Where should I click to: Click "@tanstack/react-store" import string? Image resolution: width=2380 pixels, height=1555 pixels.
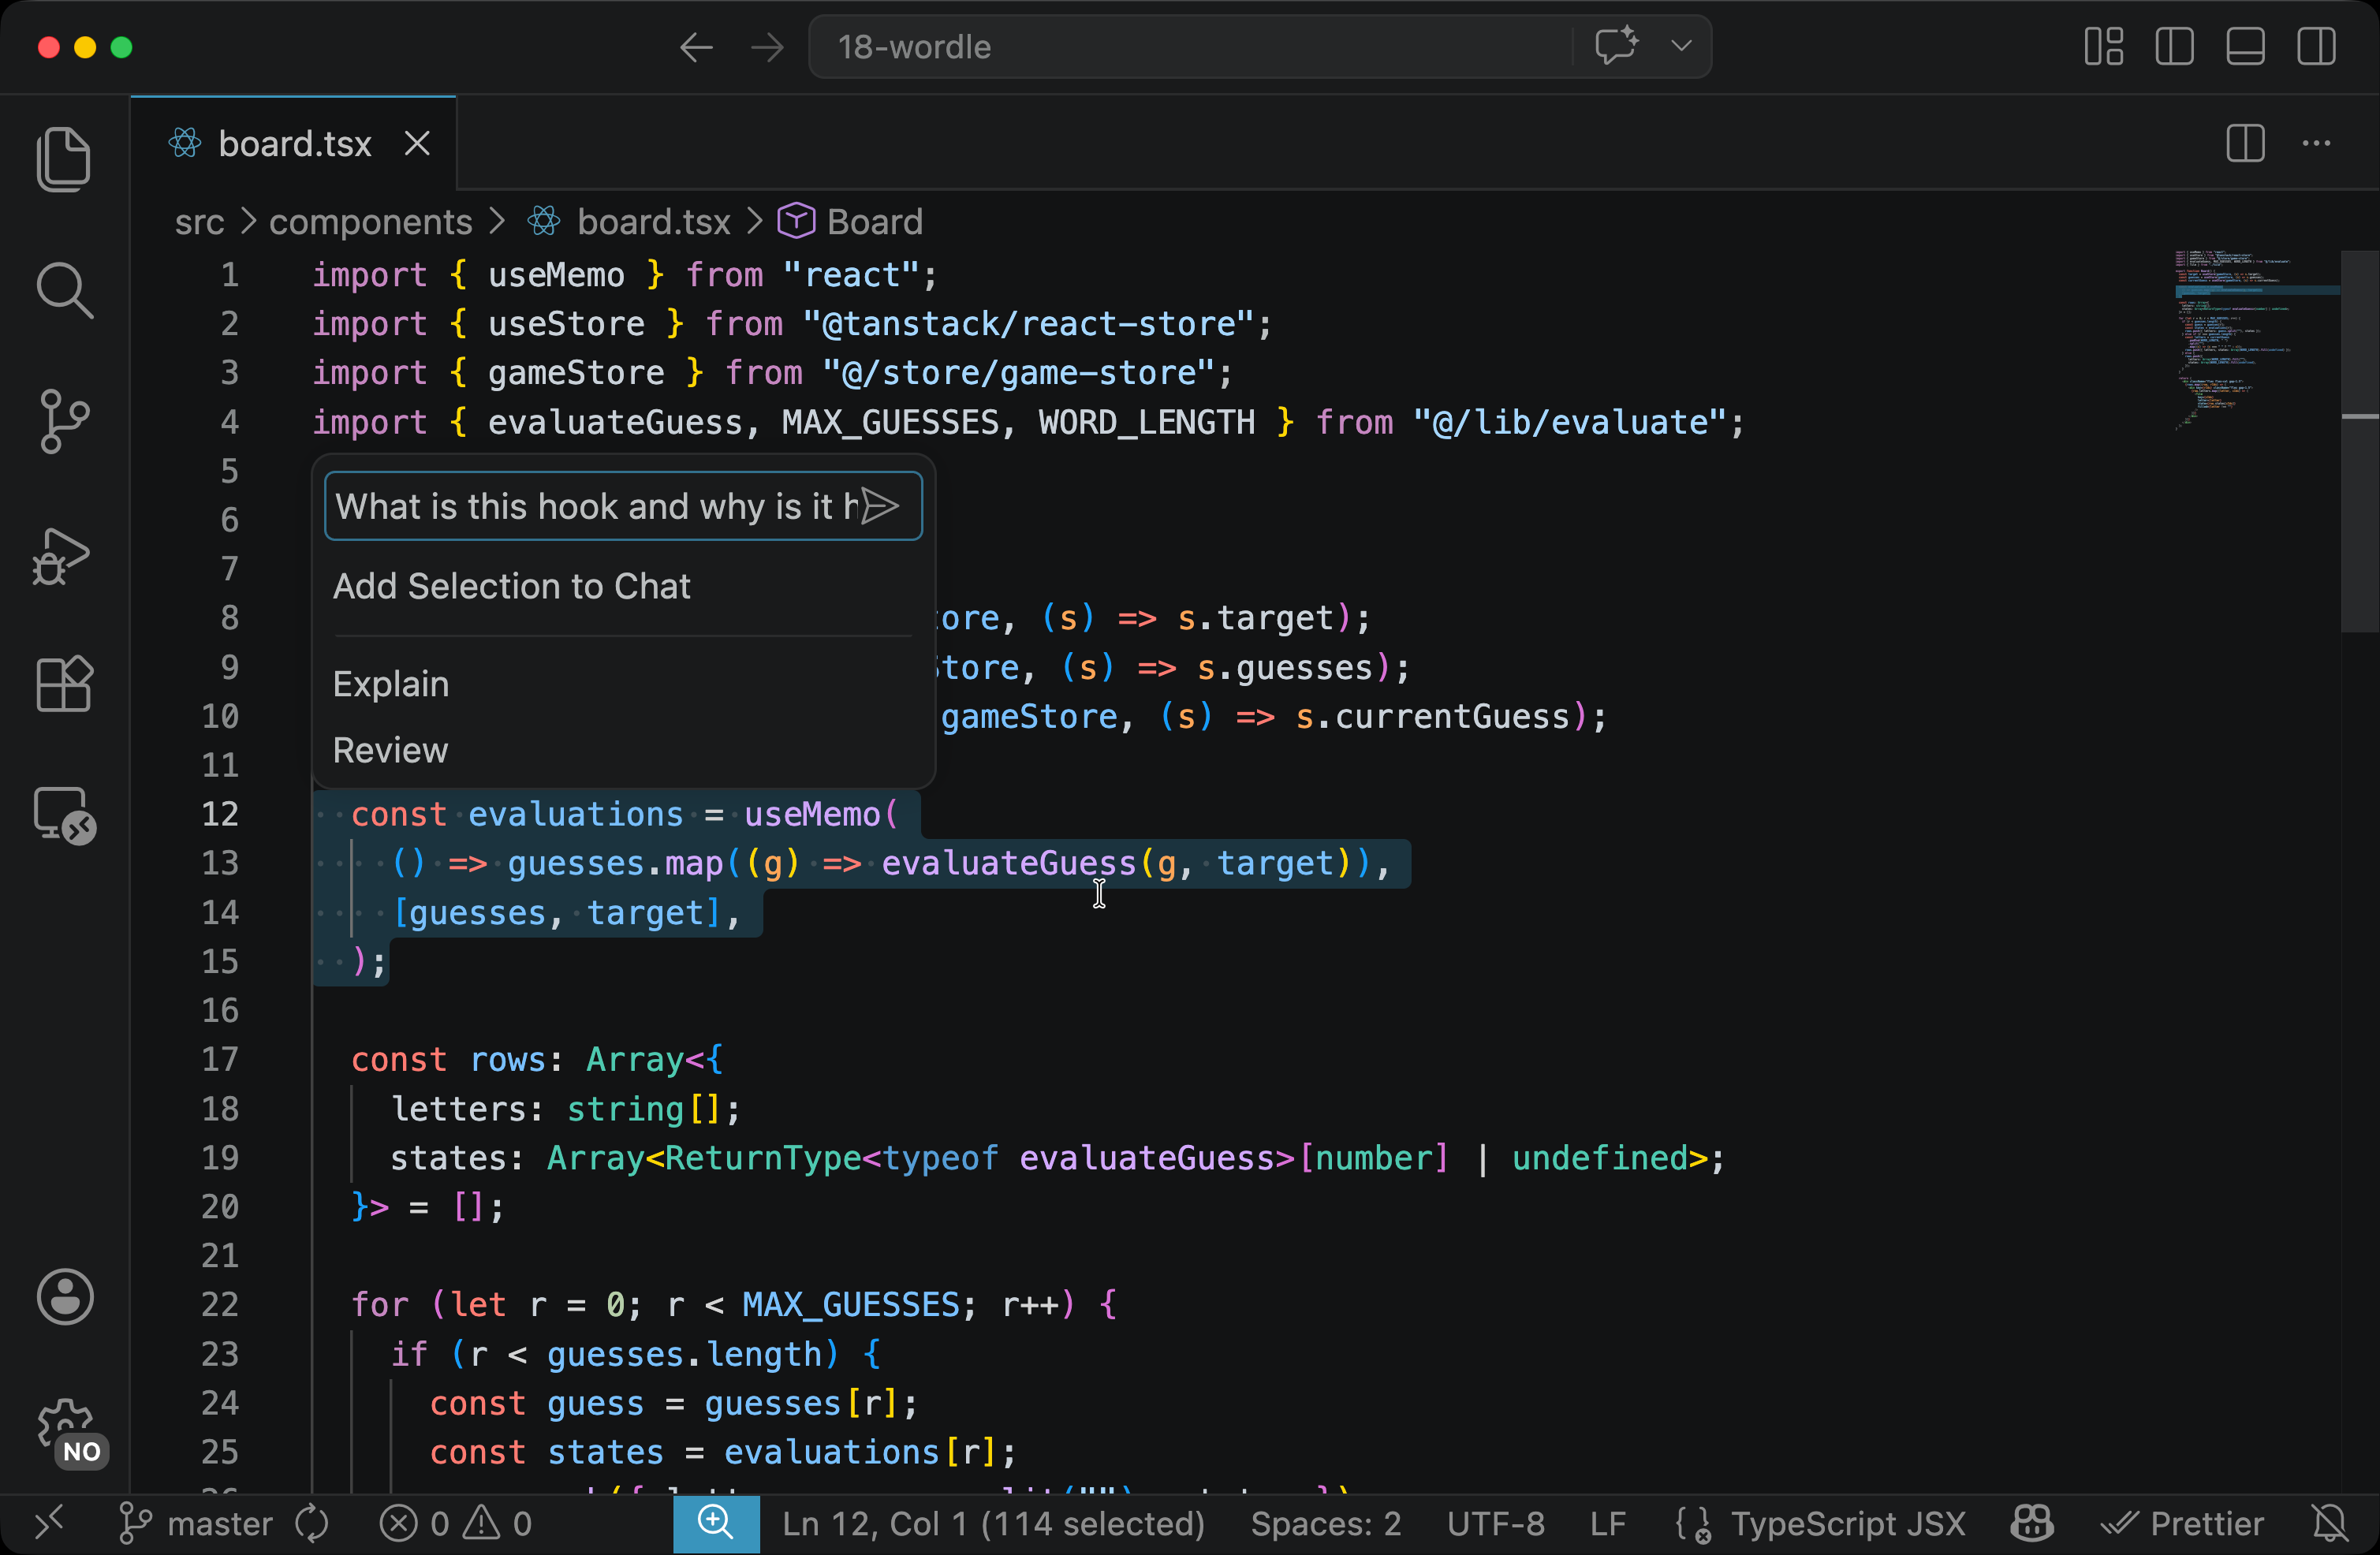[1028, 324]
